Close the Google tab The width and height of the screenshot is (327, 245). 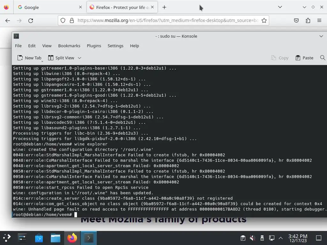pos(80,7)
